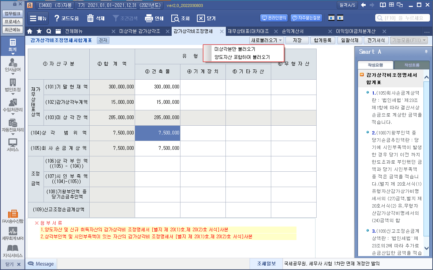Click the lock icon at top left
The width and height of the screenshot is (433, 270).
pyautogui.click(x=15, y=4)
